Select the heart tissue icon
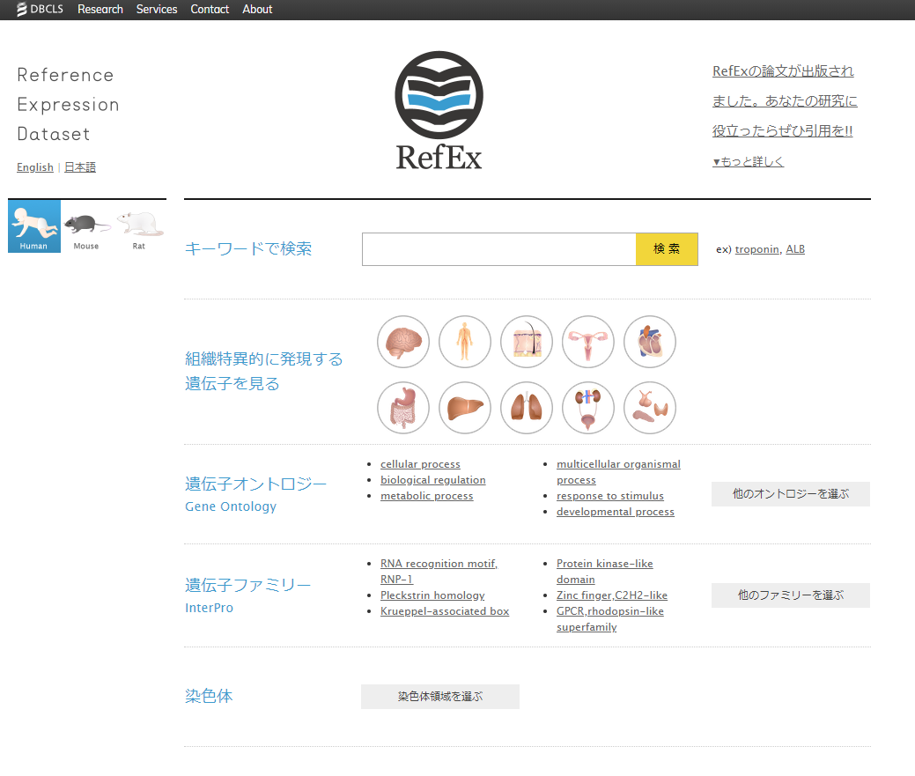 650,342
